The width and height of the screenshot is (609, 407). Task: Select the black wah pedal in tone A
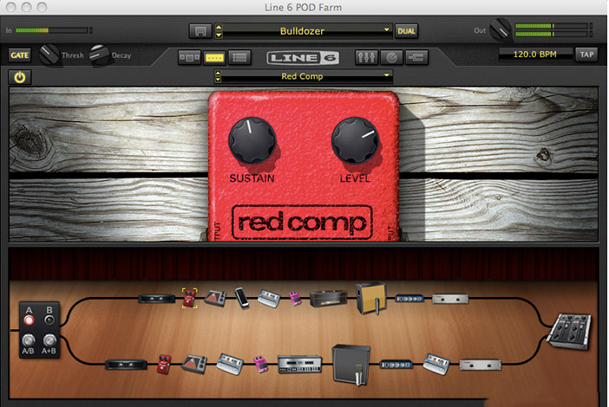(241, 298)
